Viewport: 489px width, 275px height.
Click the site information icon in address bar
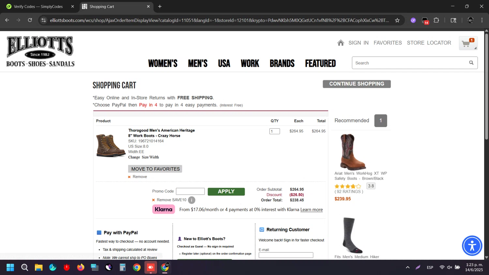43,20
